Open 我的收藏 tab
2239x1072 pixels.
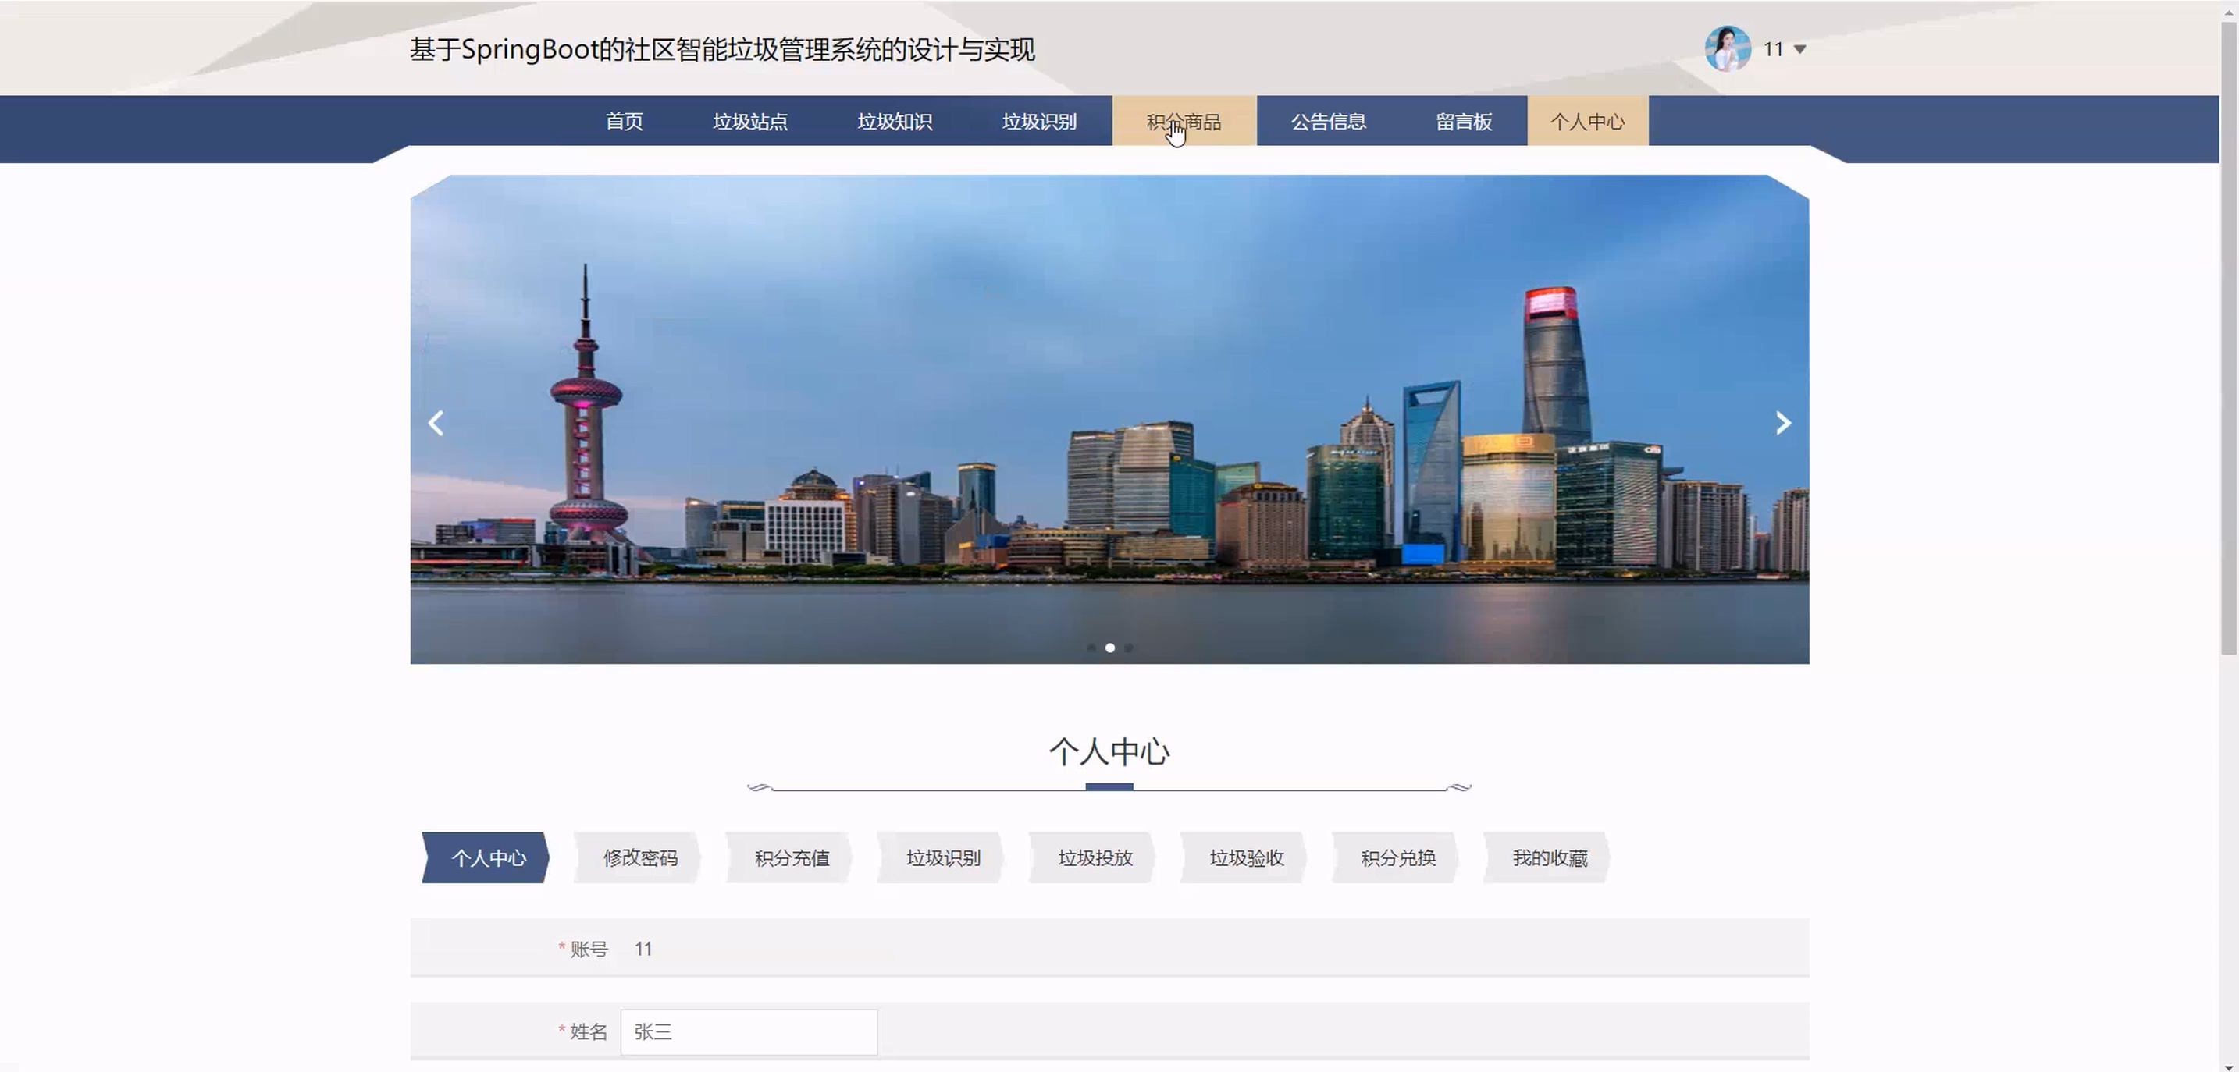(x=1549, y=858)
